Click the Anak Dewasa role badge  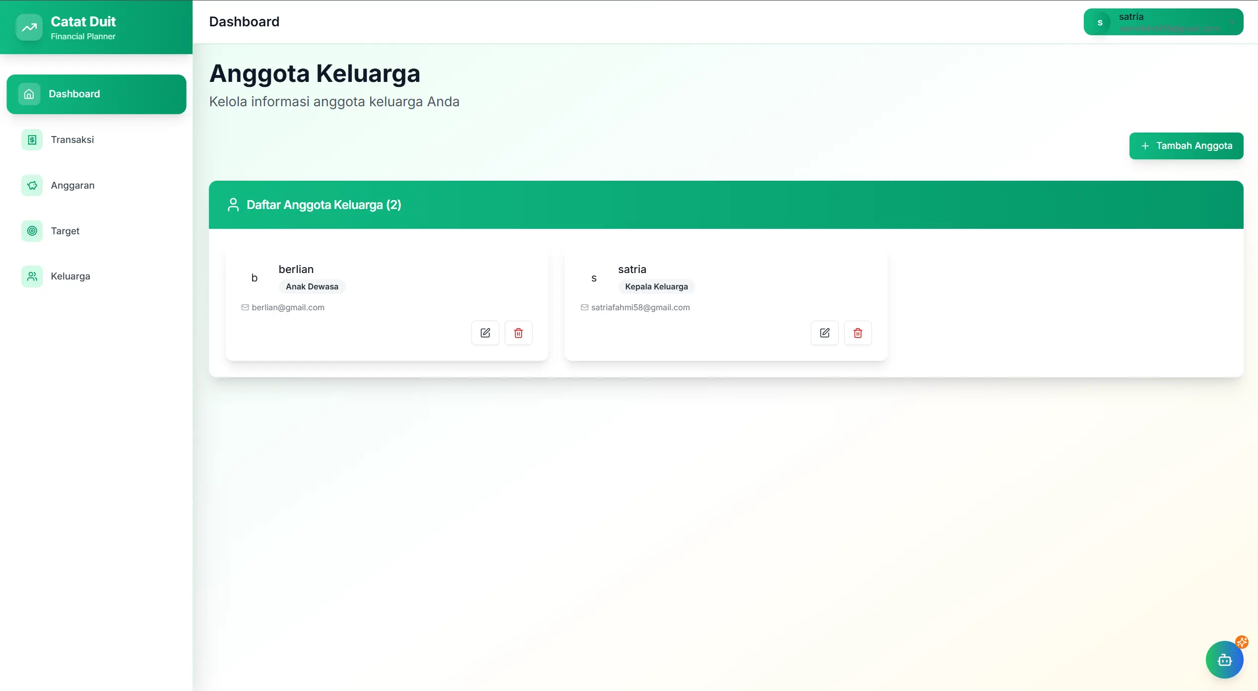click(x=312, y=287)
